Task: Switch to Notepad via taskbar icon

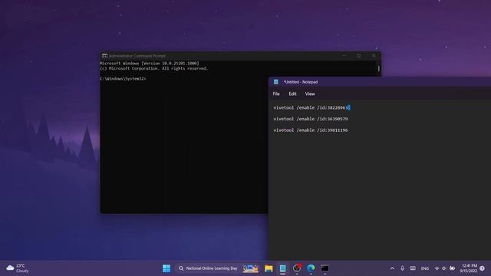Action: pos(283,268)
